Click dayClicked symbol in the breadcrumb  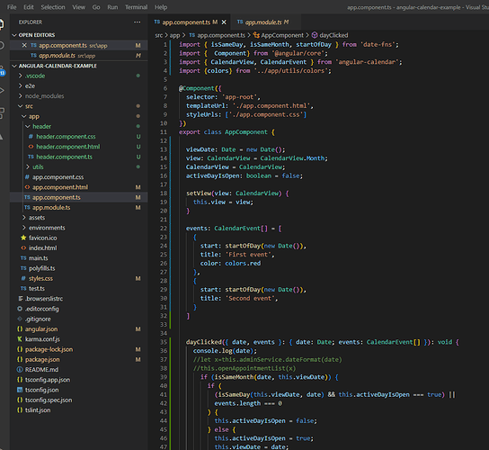pyautogui.click(x=333, y=35)
